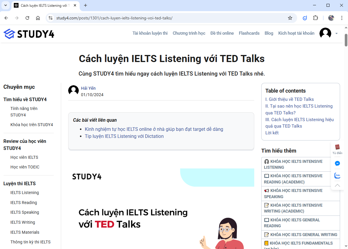Open the Chrome profile avatar
348x249 pixels.
(331, 18)
